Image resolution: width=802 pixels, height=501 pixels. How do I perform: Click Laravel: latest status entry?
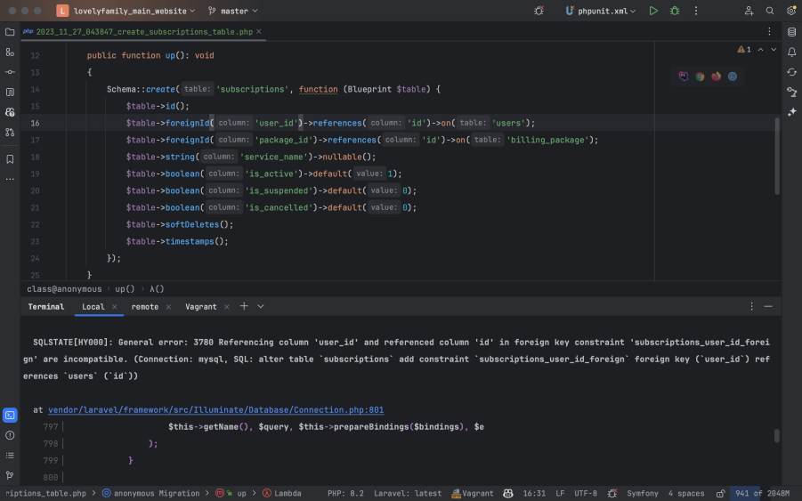pos(408,494)
